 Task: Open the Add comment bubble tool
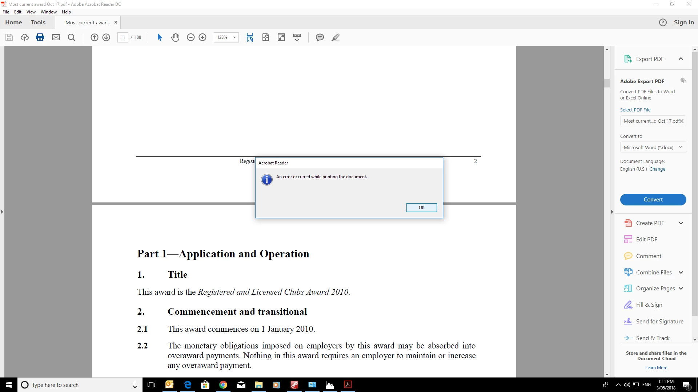[x=320, y=37]
